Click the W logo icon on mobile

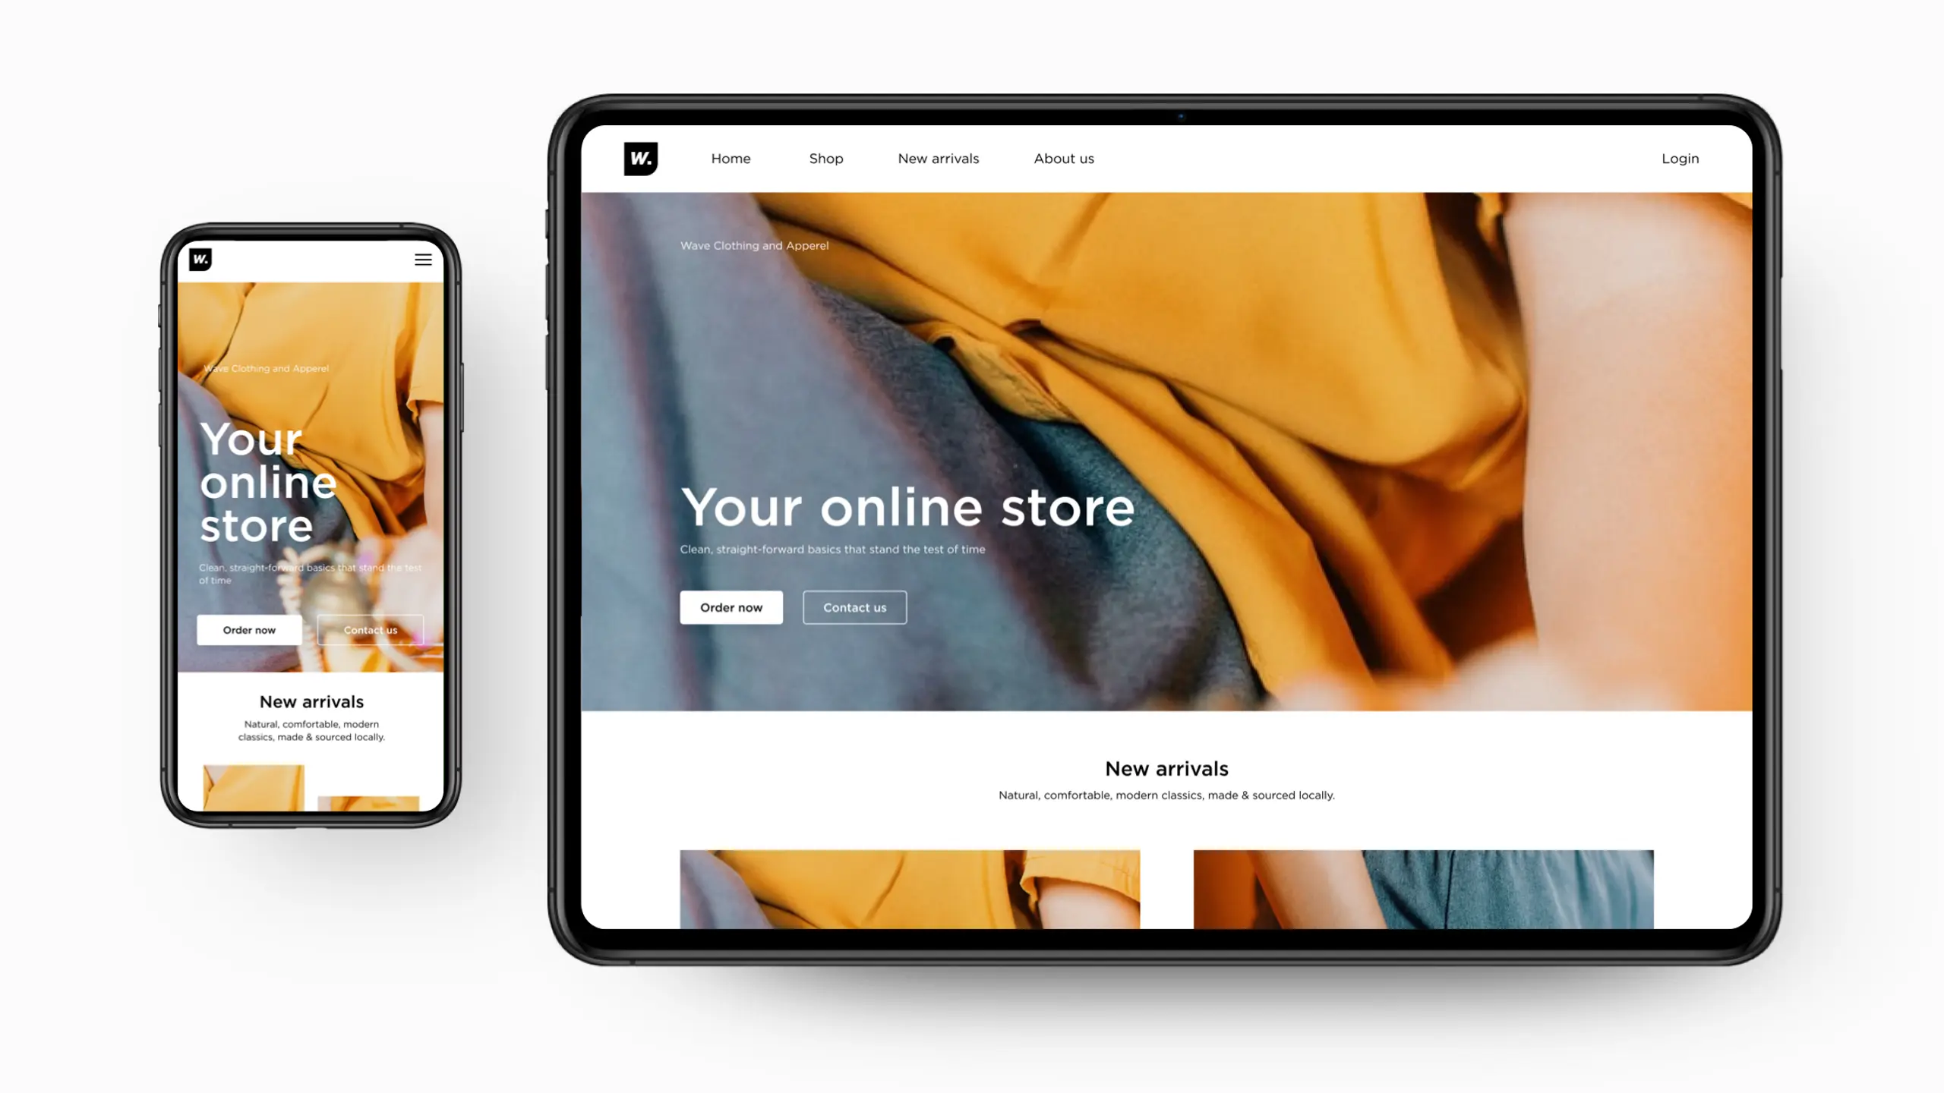pyautogui.click(x=199, y=259)
